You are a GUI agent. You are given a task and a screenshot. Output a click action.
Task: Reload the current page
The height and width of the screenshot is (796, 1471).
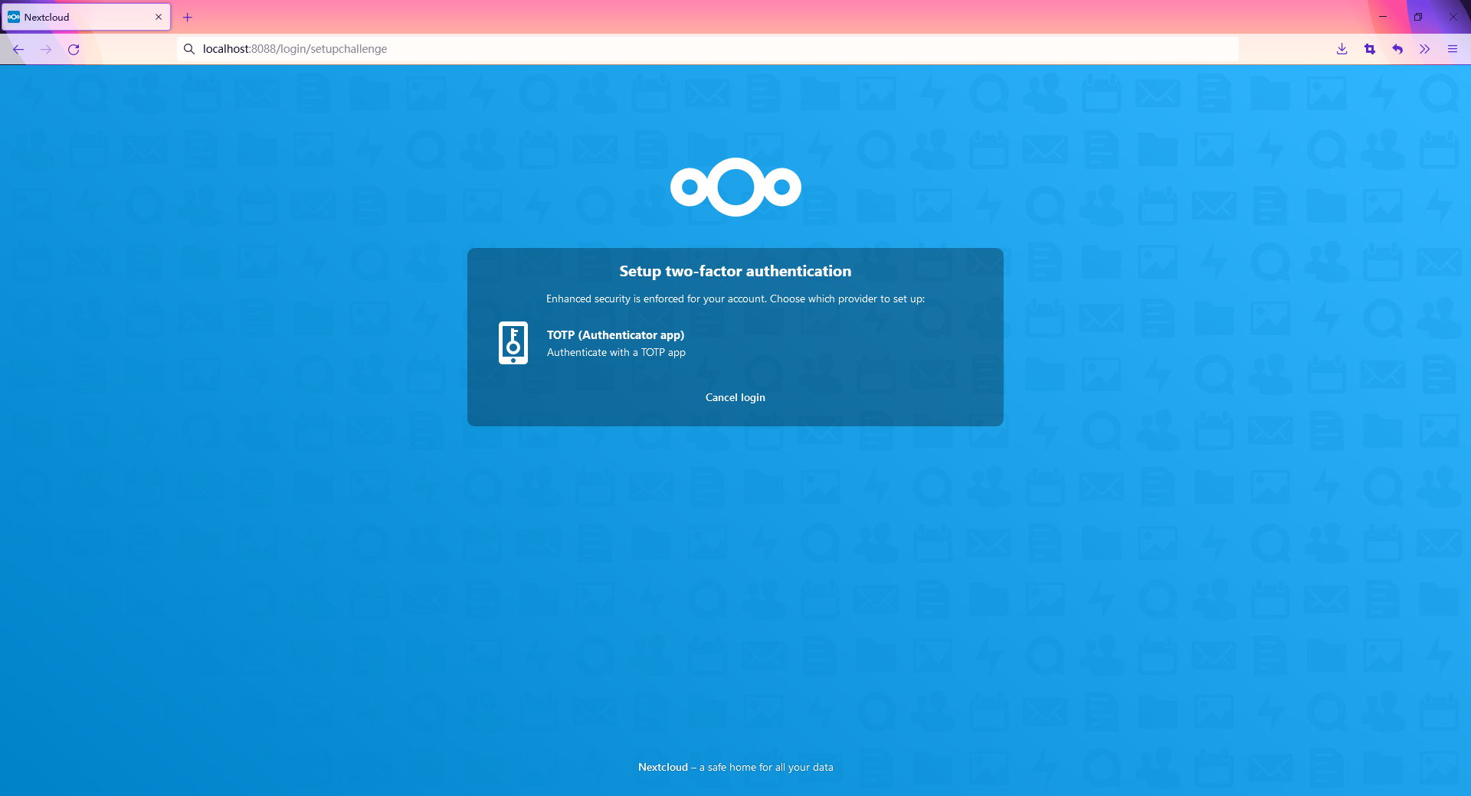74,49
